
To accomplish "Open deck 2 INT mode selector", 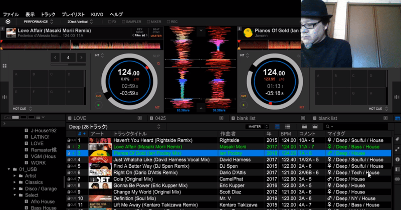I will point(244,55).
